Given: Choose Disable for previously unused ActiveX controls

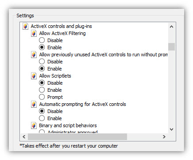Looking at the screenshot, I should (x=42, y=62).
